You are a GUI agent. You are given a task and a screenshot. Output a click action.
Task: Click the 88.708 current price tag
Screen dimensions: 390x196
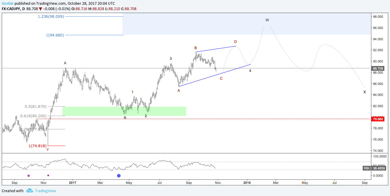tap(378, 68)
